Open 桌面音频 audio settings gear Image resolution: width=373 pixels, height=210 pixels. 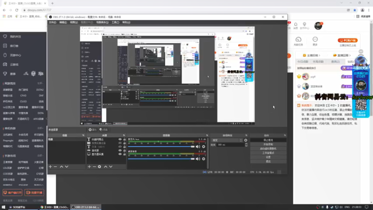[x=204, y=159]
